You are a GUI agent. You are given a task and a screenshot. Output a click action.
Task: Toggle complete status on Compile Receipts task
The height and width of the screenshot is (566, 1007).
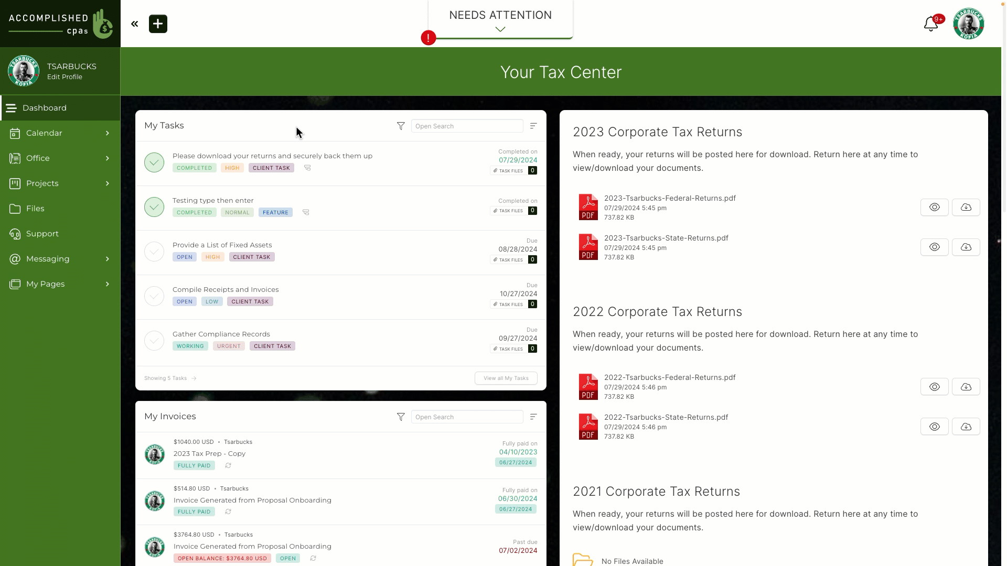click(x=155, y=295)
